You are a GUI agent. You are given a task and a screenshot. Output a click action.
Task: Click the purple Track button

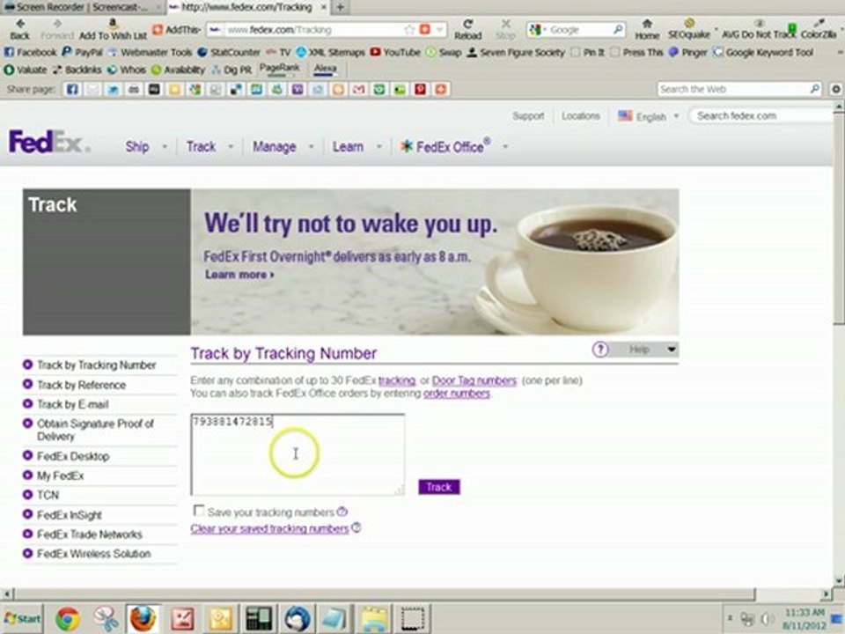(x=439, y=487)
